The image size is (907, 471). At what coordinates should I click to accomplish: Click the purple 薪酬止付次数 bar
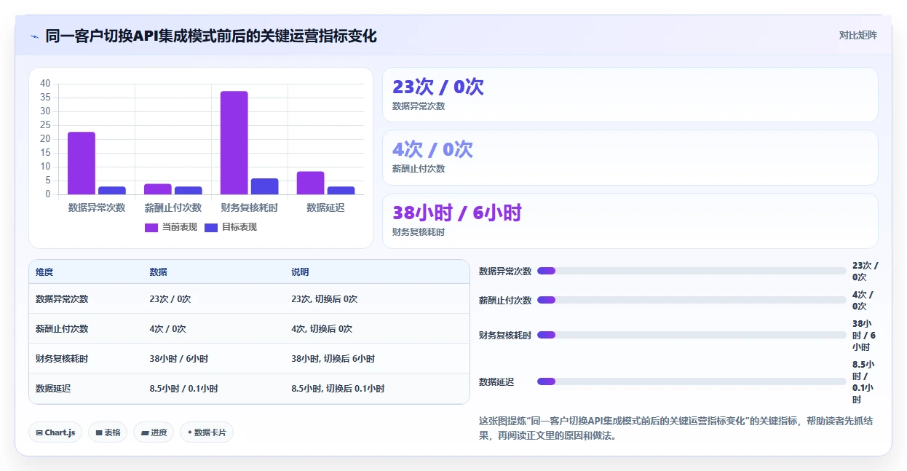point(158,189)
